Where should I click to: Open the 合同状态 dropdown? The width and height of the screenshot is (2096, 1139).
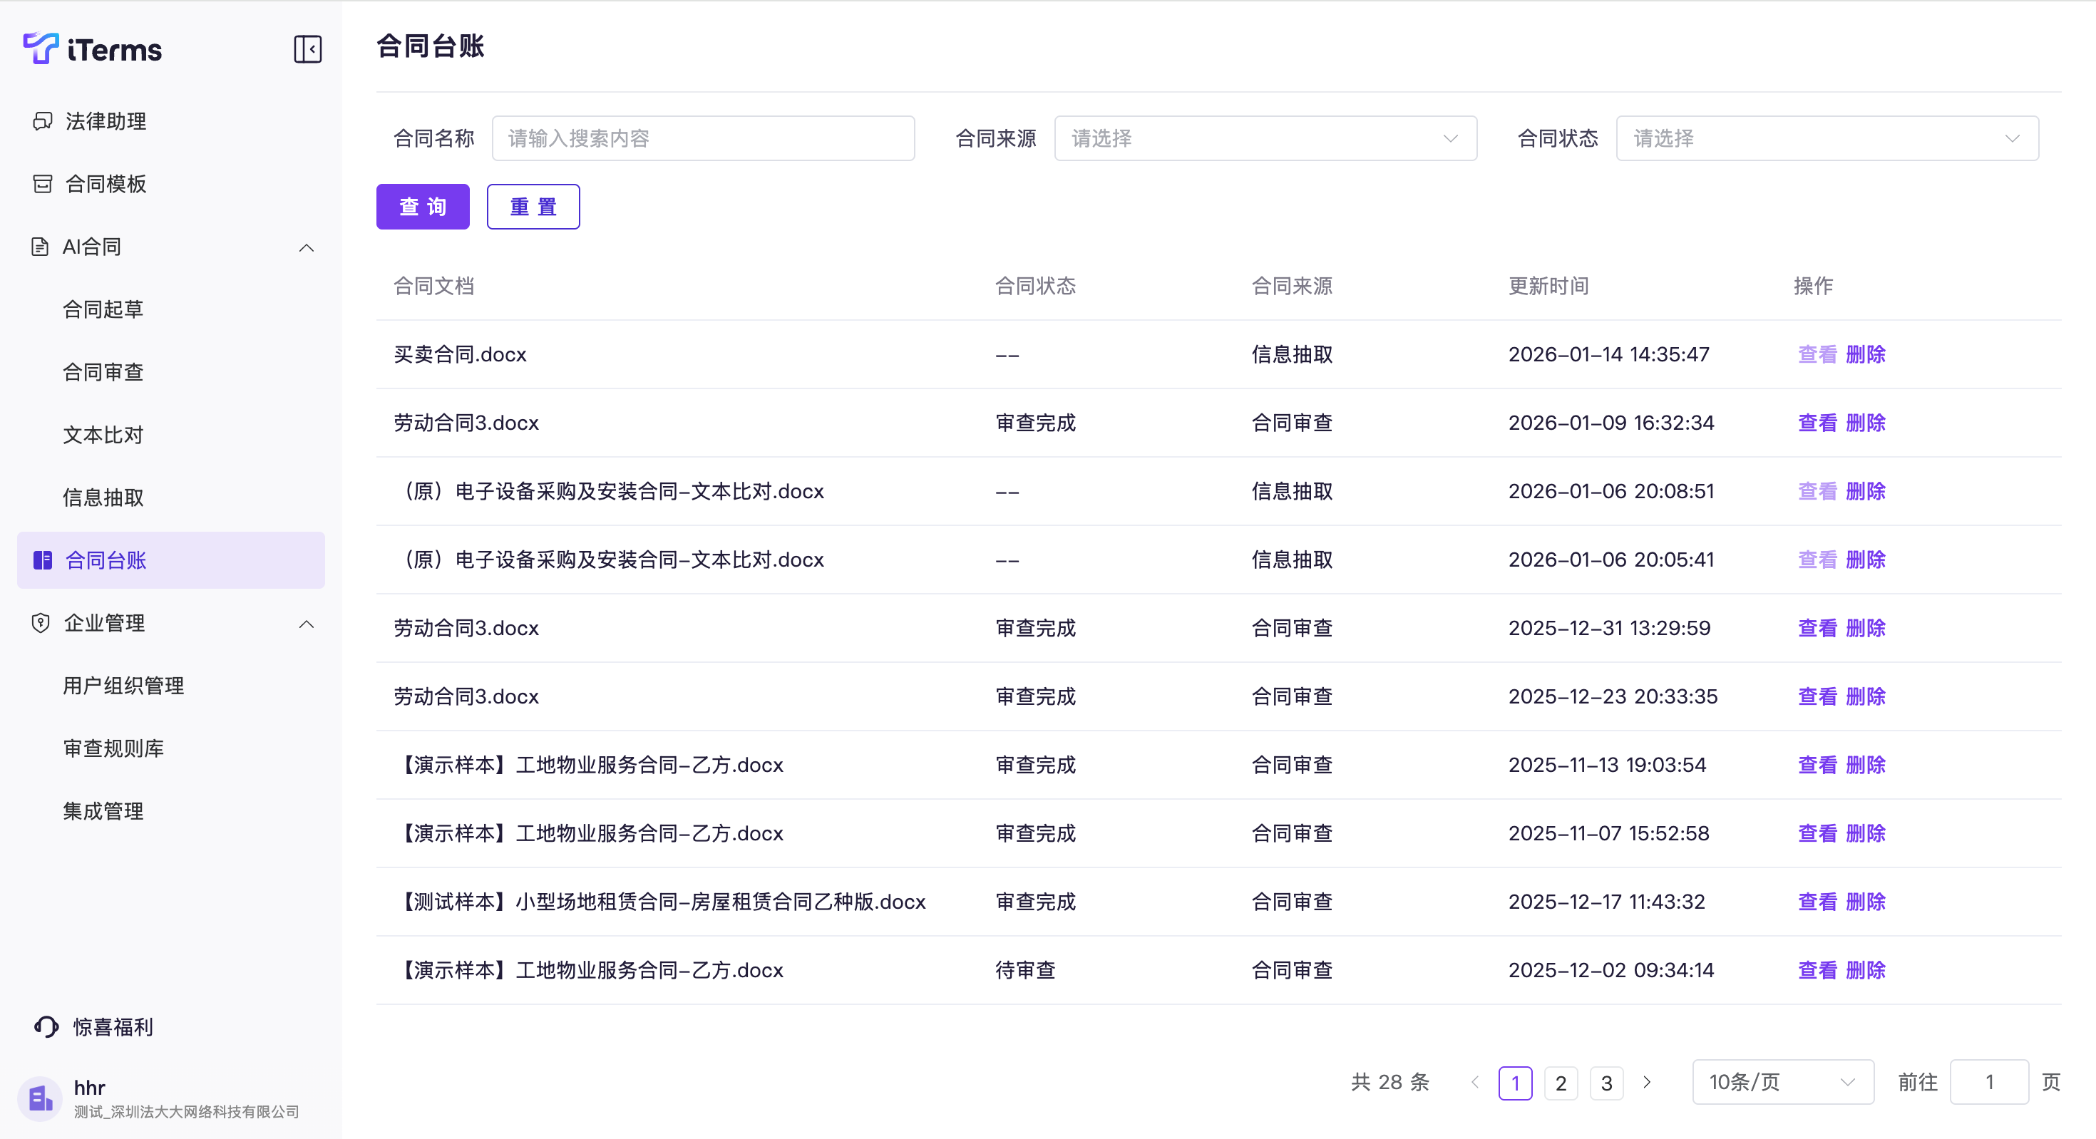1826,138
